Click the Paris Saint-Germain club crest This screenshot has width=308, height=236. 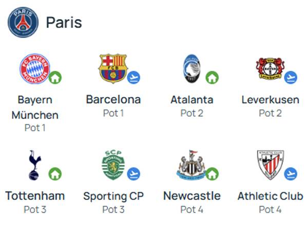tap(23, 22)
